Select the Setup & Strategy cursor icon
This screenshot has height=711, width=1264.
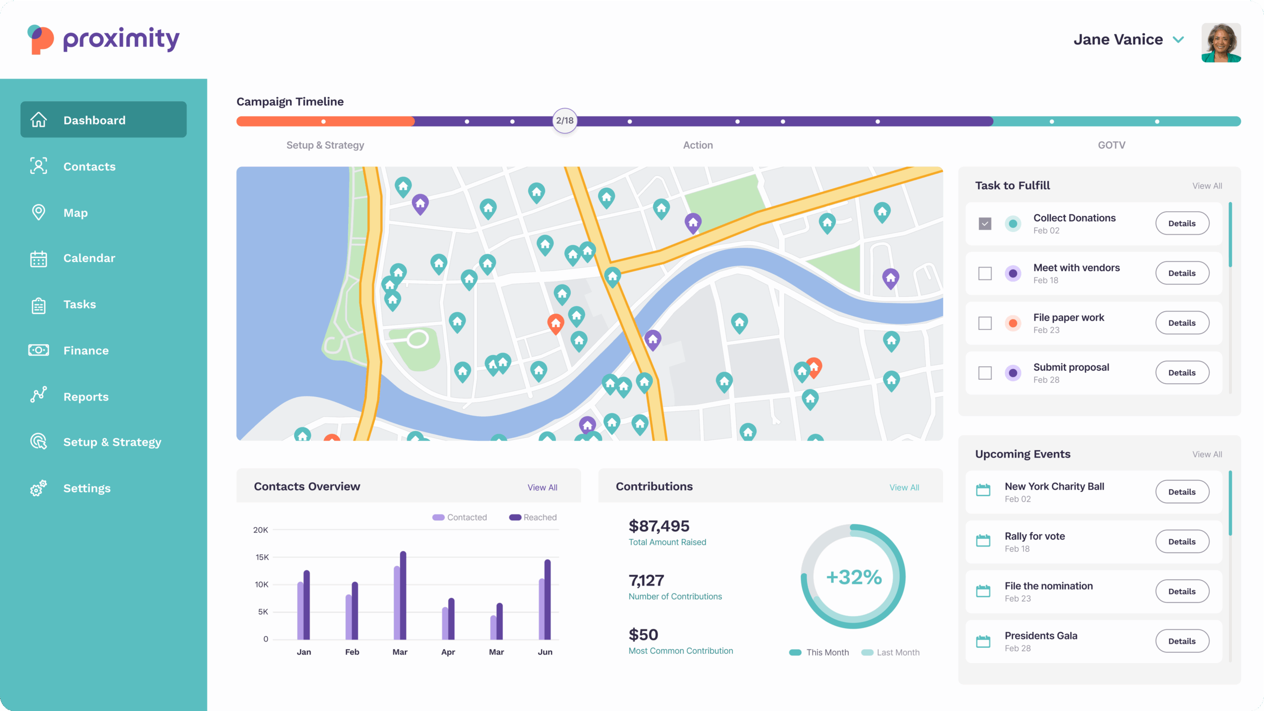38,441
